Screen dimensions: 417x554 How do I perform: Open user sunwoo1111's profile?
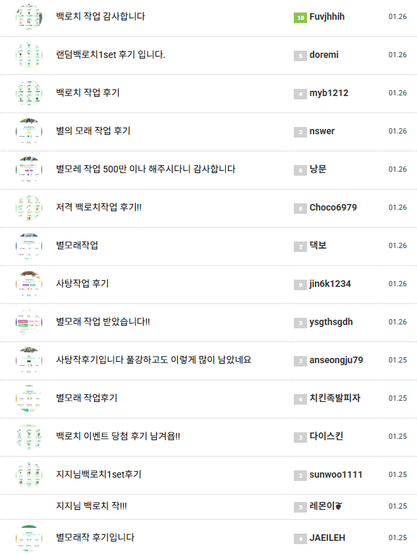point(336,474)
